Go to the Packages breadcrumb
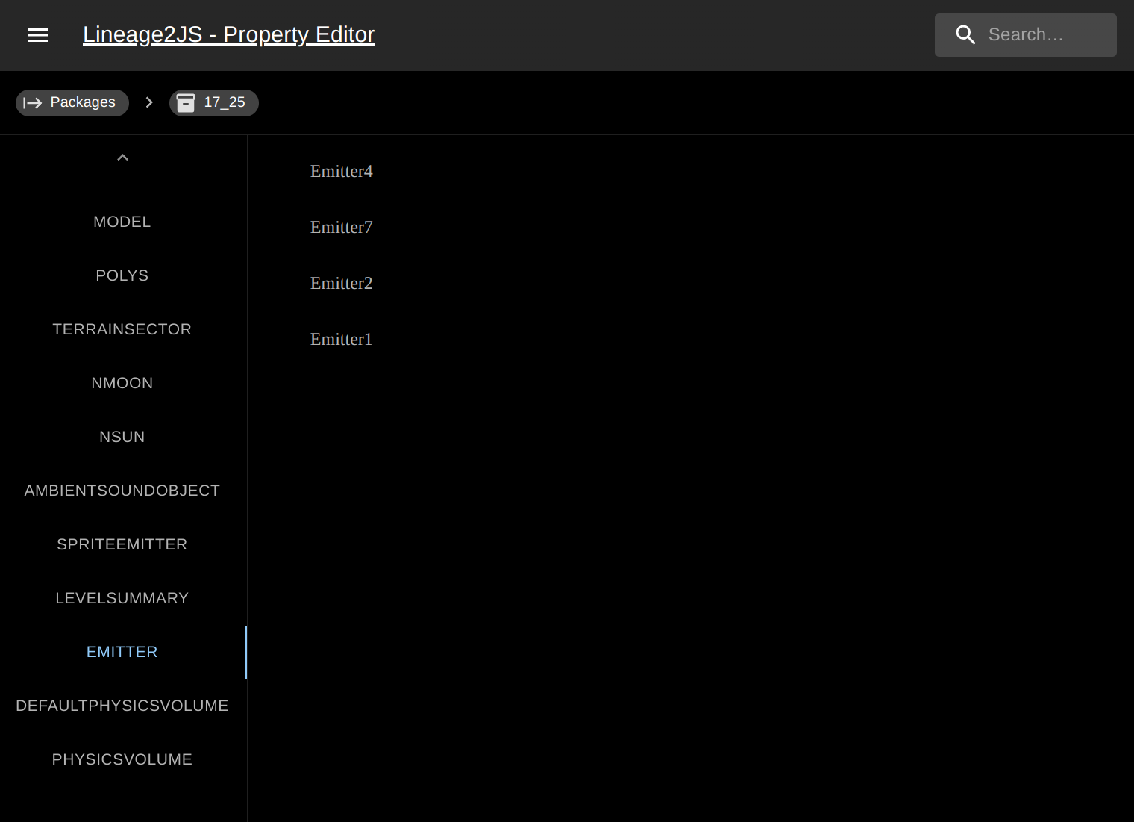This screenshot has width=1134, height=822. [72, 102]
